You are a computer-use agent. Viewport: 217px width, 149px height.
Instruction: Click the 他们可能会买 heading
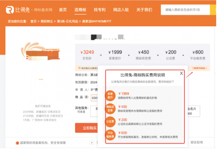pyautogui.click(x=43, y=106)
